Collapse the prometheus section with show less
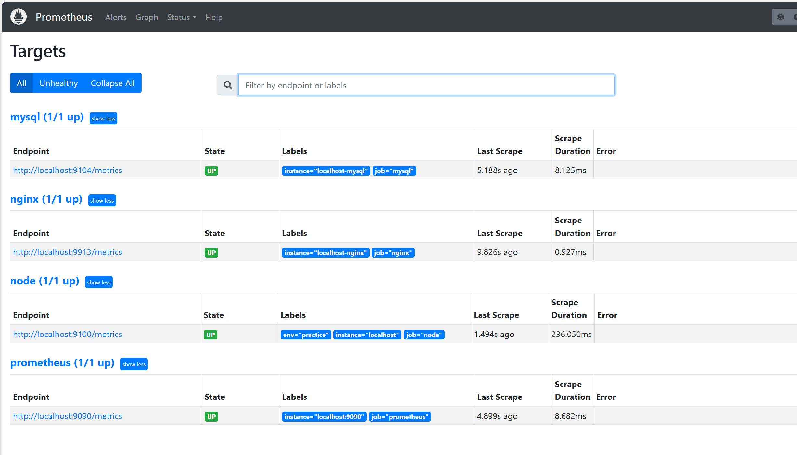The height and width of the screenshot is (455, 797). (134, 364)
